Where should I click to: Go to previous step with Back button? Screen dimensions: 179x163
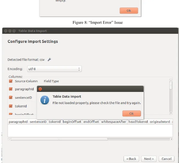coord(131,159)
